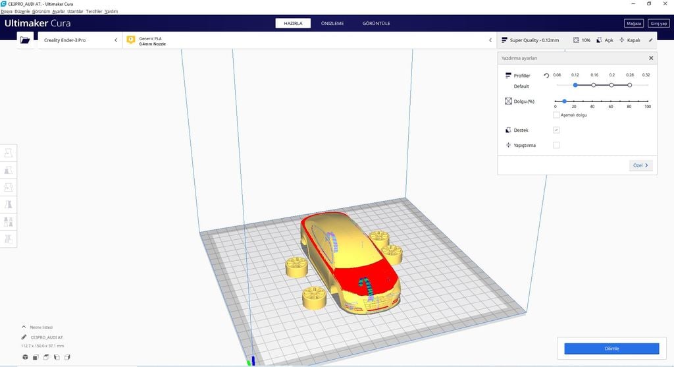Open the Dosya menu
Viewport: 674px width, 367px height.
(7, 11)
